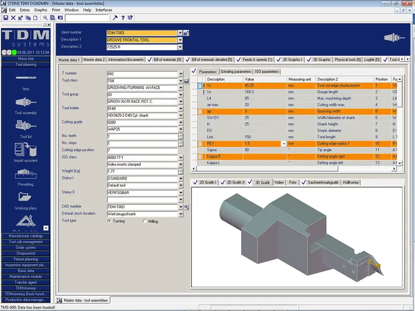Click the copy record toolbar icon

[x=28, y=18]
